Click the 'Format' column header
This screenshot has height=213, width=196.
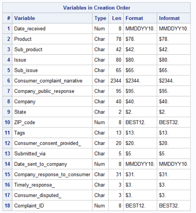[134, 18]
